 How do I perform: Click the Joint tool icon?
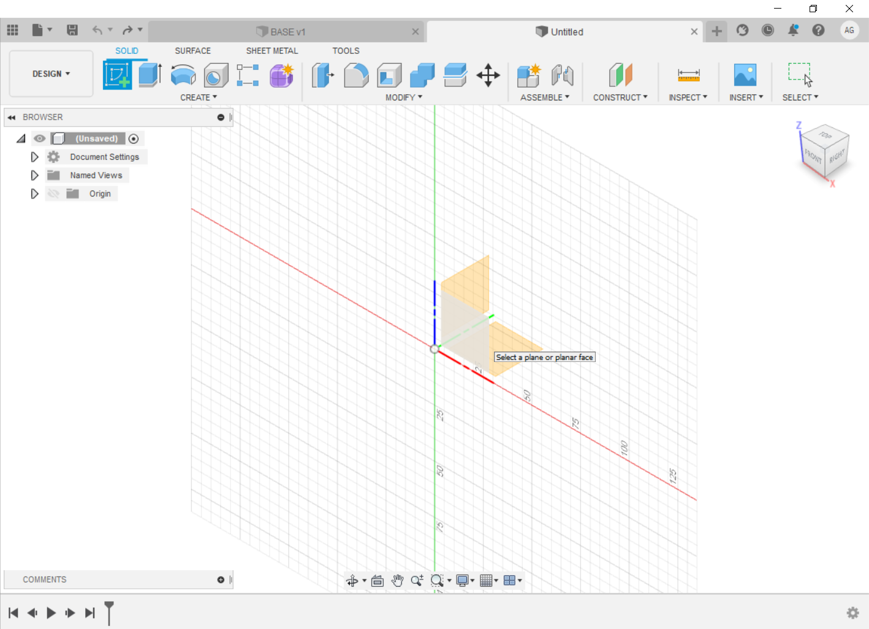point(562,75)
